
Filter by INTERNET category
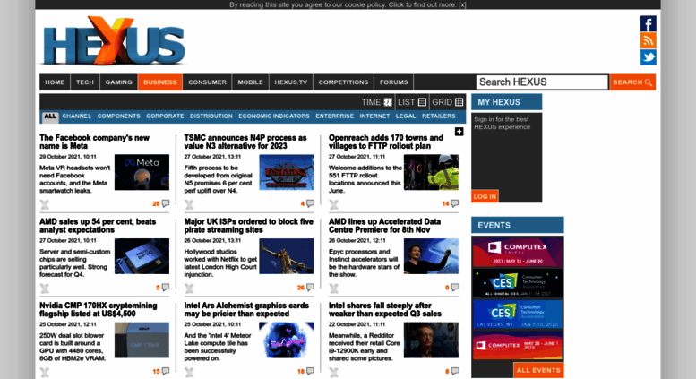tap(374, 116)
